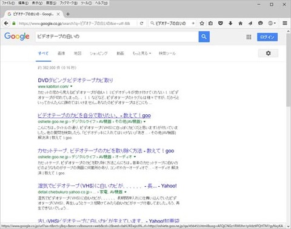Open ビデオテープのカビを自分で取りたい result
This screenshot has width=291, height=229.
click(94, 115)
